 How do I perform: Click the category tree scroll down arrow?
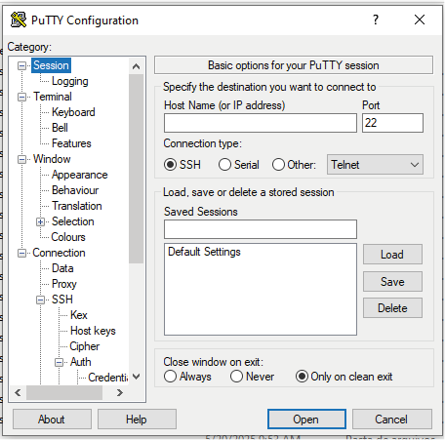coord(136,377)
